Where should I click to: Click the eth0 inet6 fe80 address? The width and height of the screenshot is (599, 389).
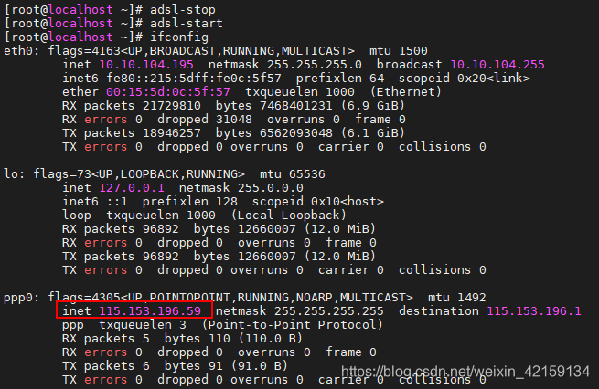(194, 79)
